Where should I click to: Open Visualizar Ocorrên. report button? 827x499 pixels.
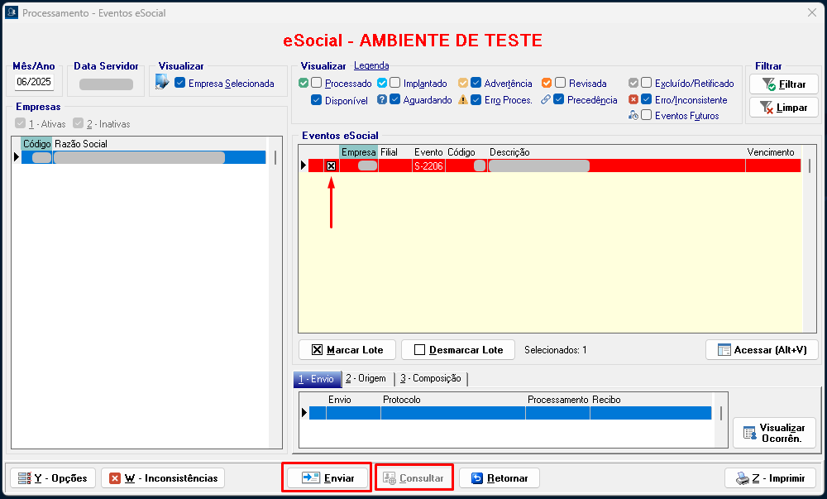click(773, 433)
